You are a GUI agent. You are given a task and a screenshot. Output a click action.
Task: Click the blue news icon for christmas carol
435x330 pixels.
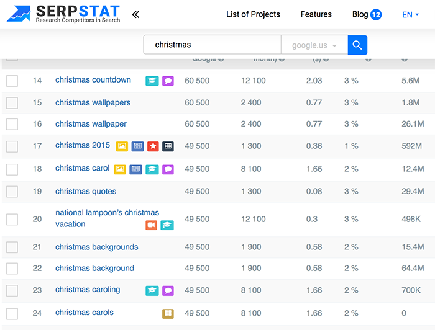[135, 169]
